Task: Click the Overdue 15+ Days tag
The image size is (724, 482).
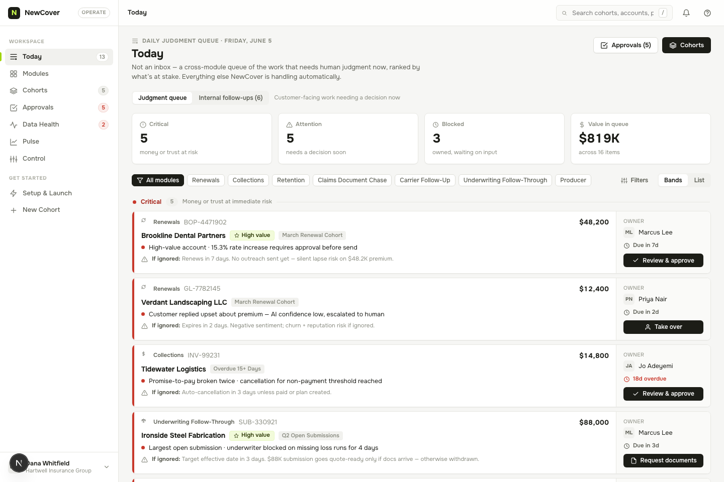Action: (x=237, y=369)
